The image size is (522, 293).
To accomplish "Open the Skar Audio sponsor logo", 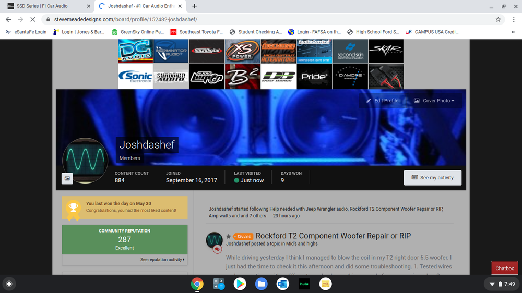I will coord(386,51).
